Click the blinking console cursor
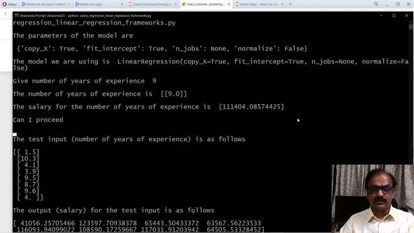 (x=15, y=134)
